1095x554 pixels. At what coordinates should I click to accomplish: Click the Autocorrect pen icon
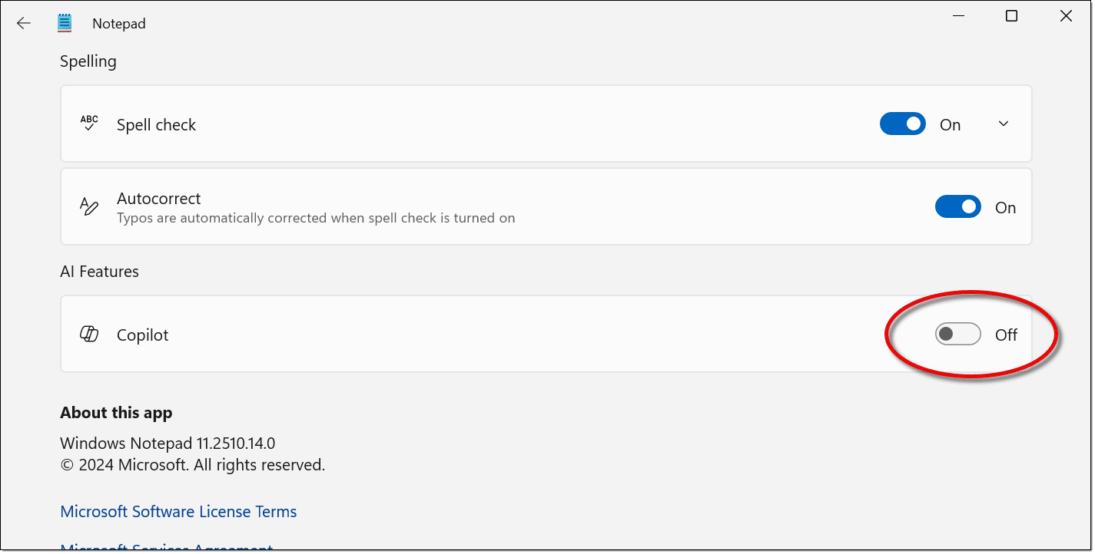[x=89, y=206]
